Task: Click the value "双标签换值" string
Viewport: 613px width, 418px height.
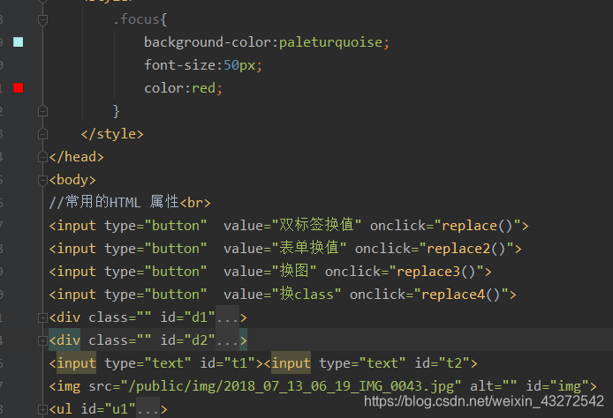Action: tap(317, 225)
